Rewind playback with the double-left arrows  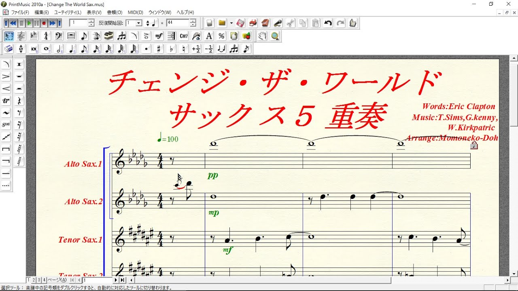13,23
